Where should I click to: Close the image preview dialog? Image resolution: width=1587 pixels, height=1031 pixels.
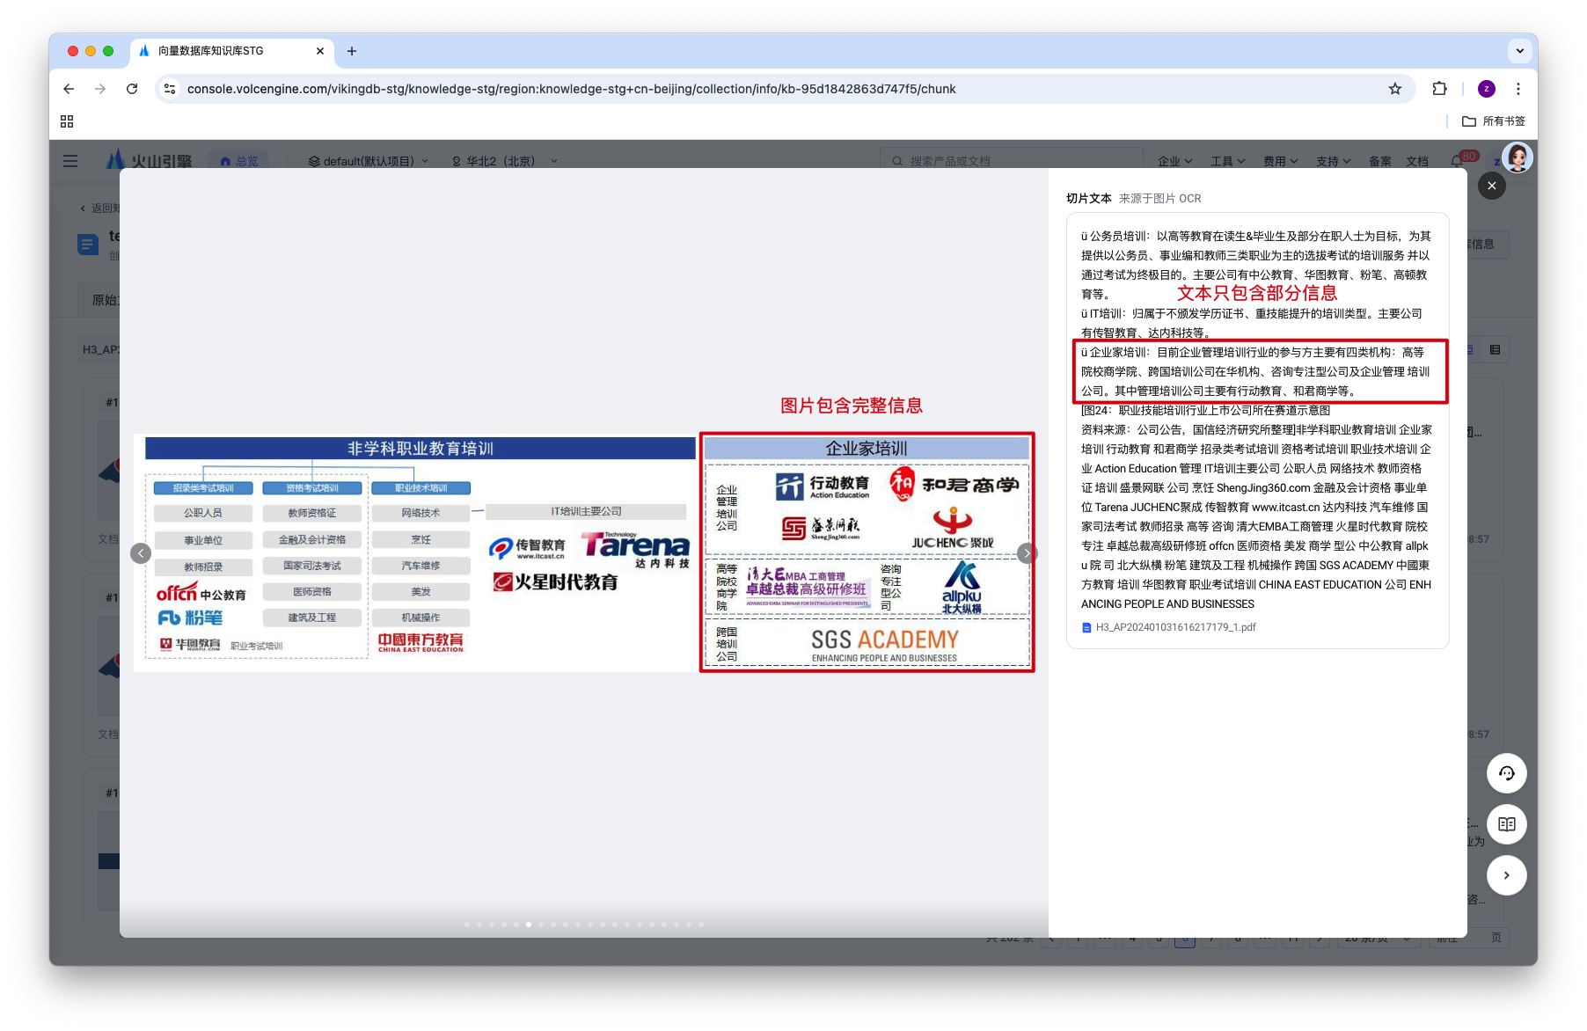pyautogui.click(x=1491, y=186)
